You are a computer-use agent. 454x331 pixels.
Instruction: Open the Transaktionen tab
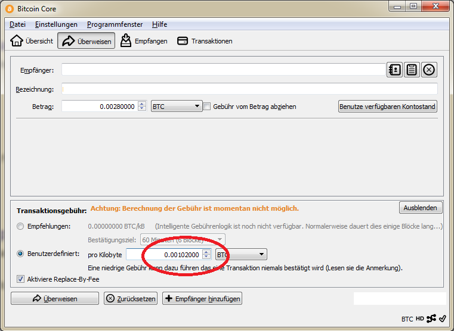coord(205,41)
